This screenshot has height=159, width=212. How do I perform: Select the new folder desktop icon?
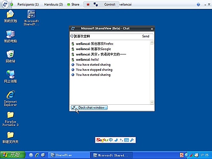10,137
